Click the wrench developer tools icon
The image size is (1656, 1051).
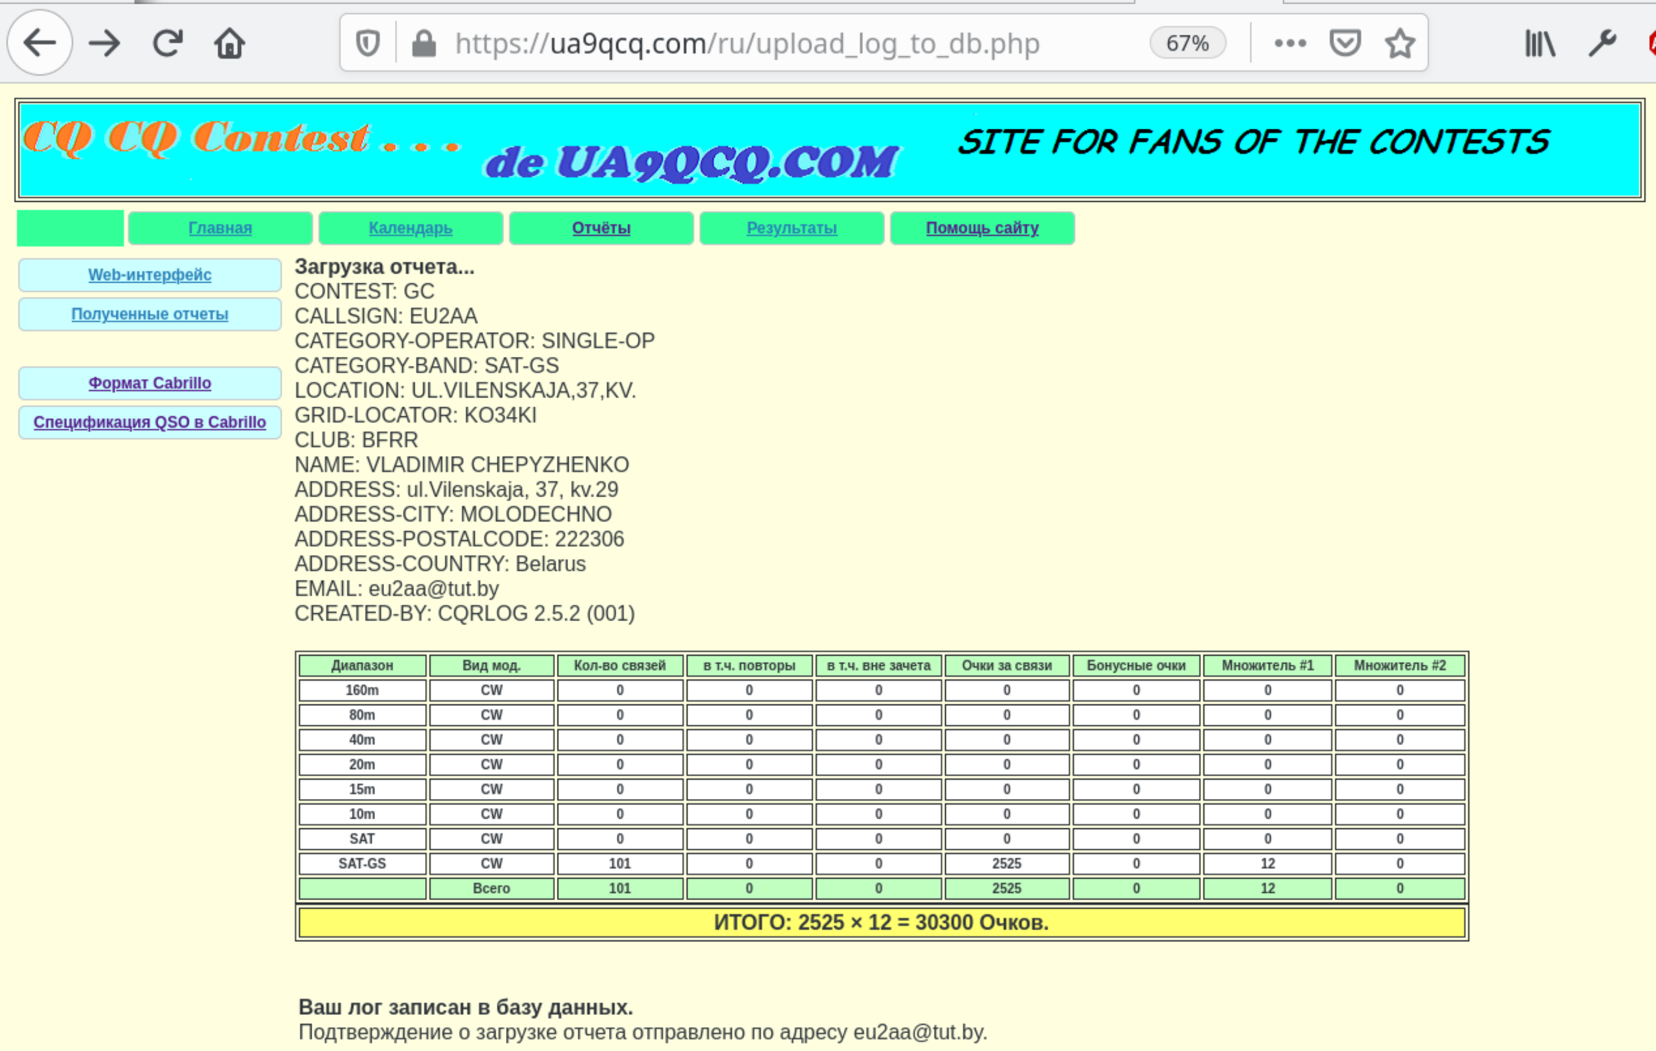pos(1601,44)
